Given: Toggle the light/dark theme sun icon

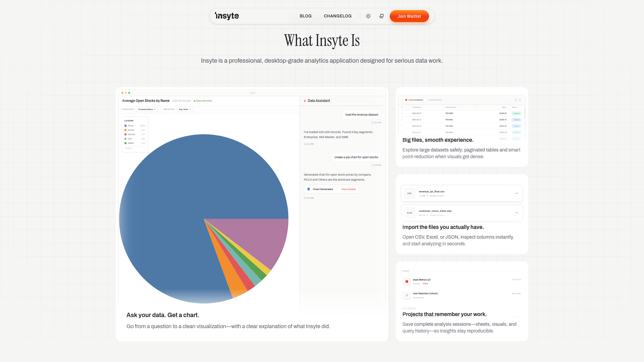Looking at the screenshot, I should [x=368, y=16].
